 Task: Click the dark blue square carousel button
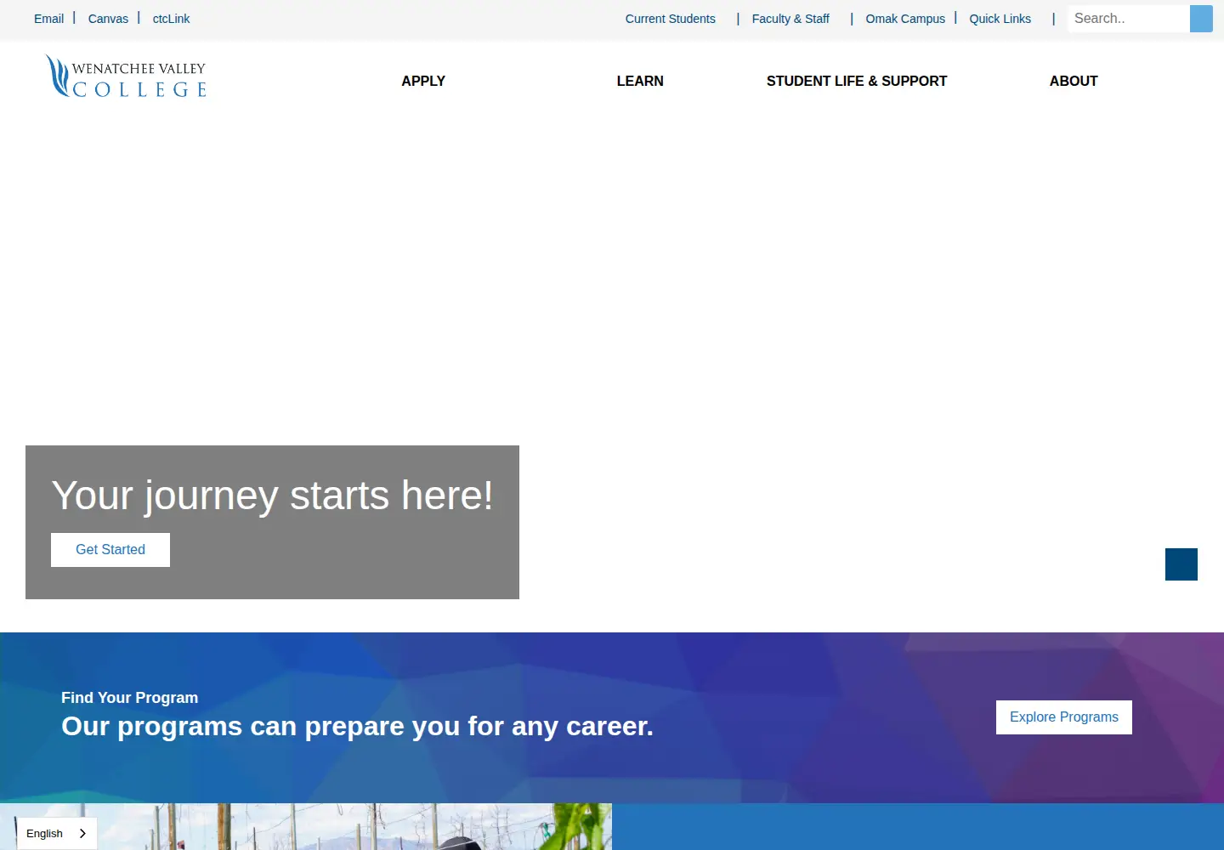click(1181, 564)
